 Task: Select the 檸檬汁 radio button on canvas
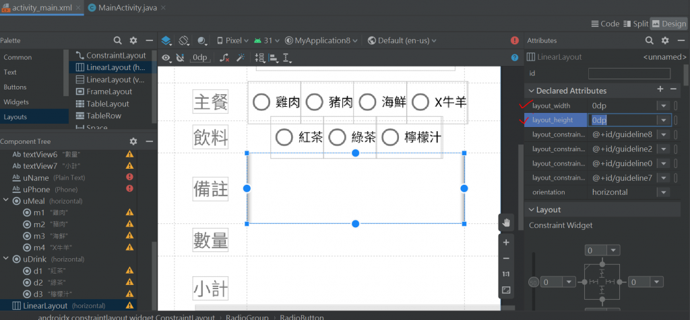[410, 137]
